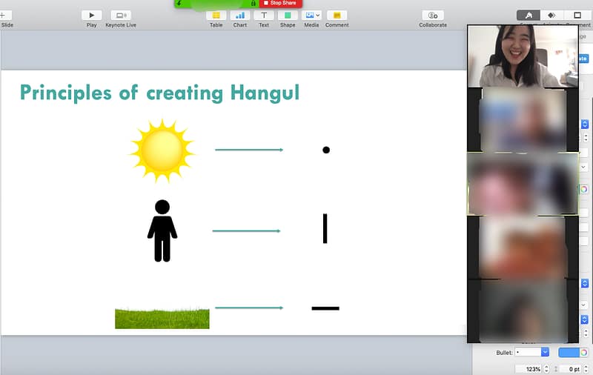Screen dimensions: 593x375
Task: Select the slide title 'Principles of creating Hangul'
Action: pyautogui.click(x=159, y=93)
